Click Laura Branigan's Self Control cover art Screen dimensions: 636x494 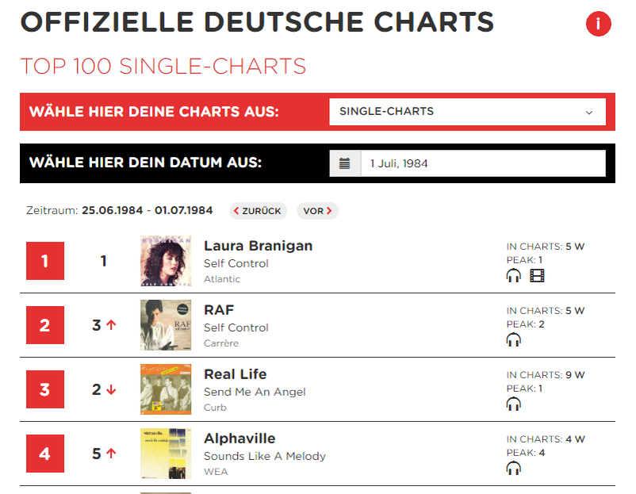click(166, 261)
